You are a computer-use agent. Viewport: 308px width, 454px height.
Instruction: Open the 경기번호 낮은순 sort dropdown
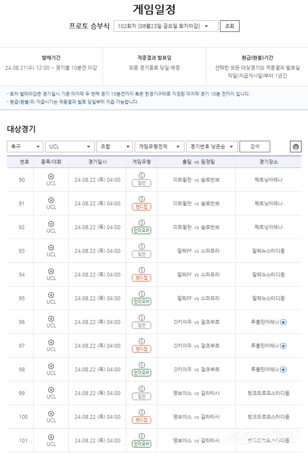(212, 147)
